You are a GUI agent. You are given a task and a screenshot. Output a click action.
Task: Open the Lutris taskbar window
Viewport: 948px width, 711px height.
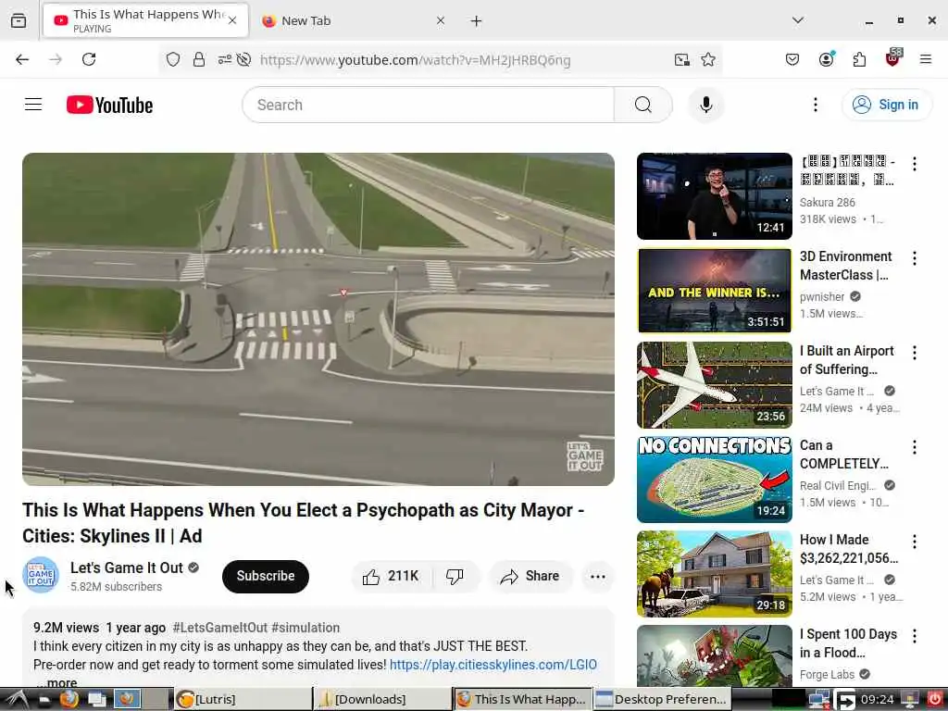point(243,699)
